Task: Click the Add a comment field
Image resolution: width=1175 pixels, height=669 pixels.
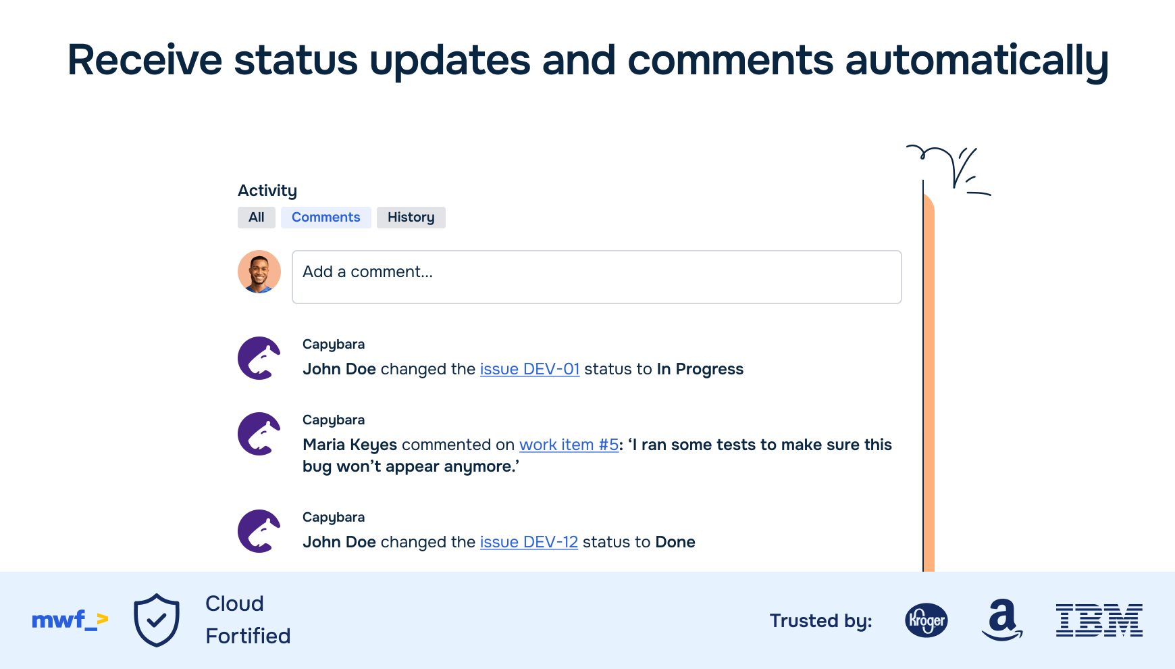Action: click(597, 277)
